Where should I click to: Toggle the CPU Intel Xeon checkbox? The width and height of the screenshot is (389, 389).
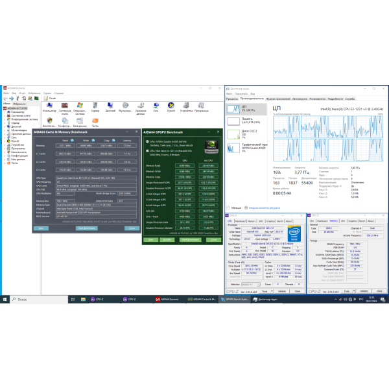point(147,150)
